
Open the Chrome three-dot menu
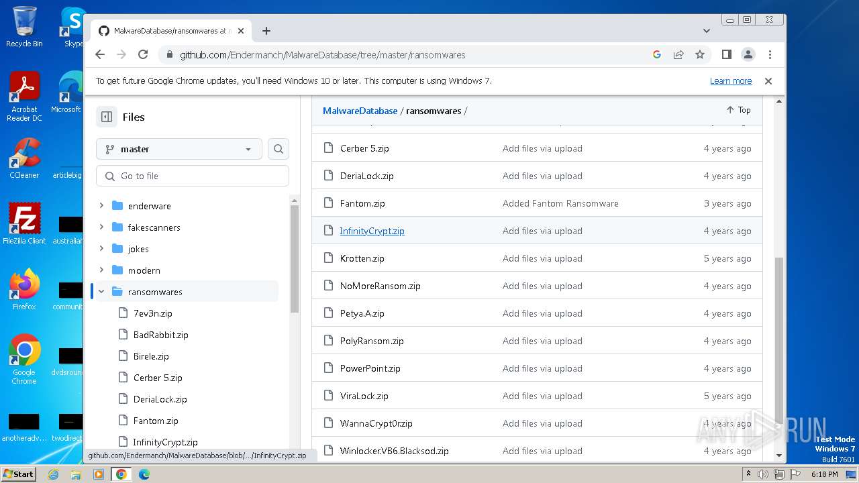click(770, 54)
